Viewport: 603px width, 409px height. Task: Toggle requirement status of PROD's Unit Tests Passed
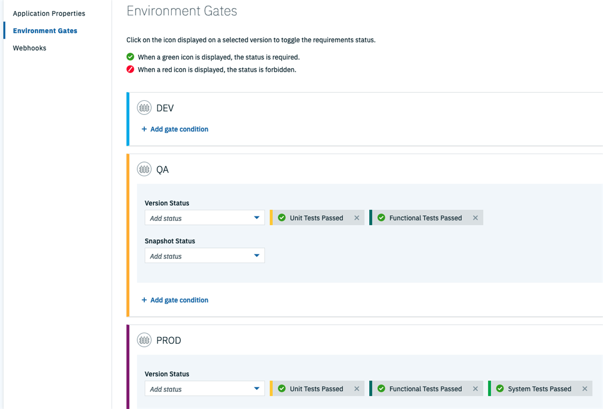point(281,388)
